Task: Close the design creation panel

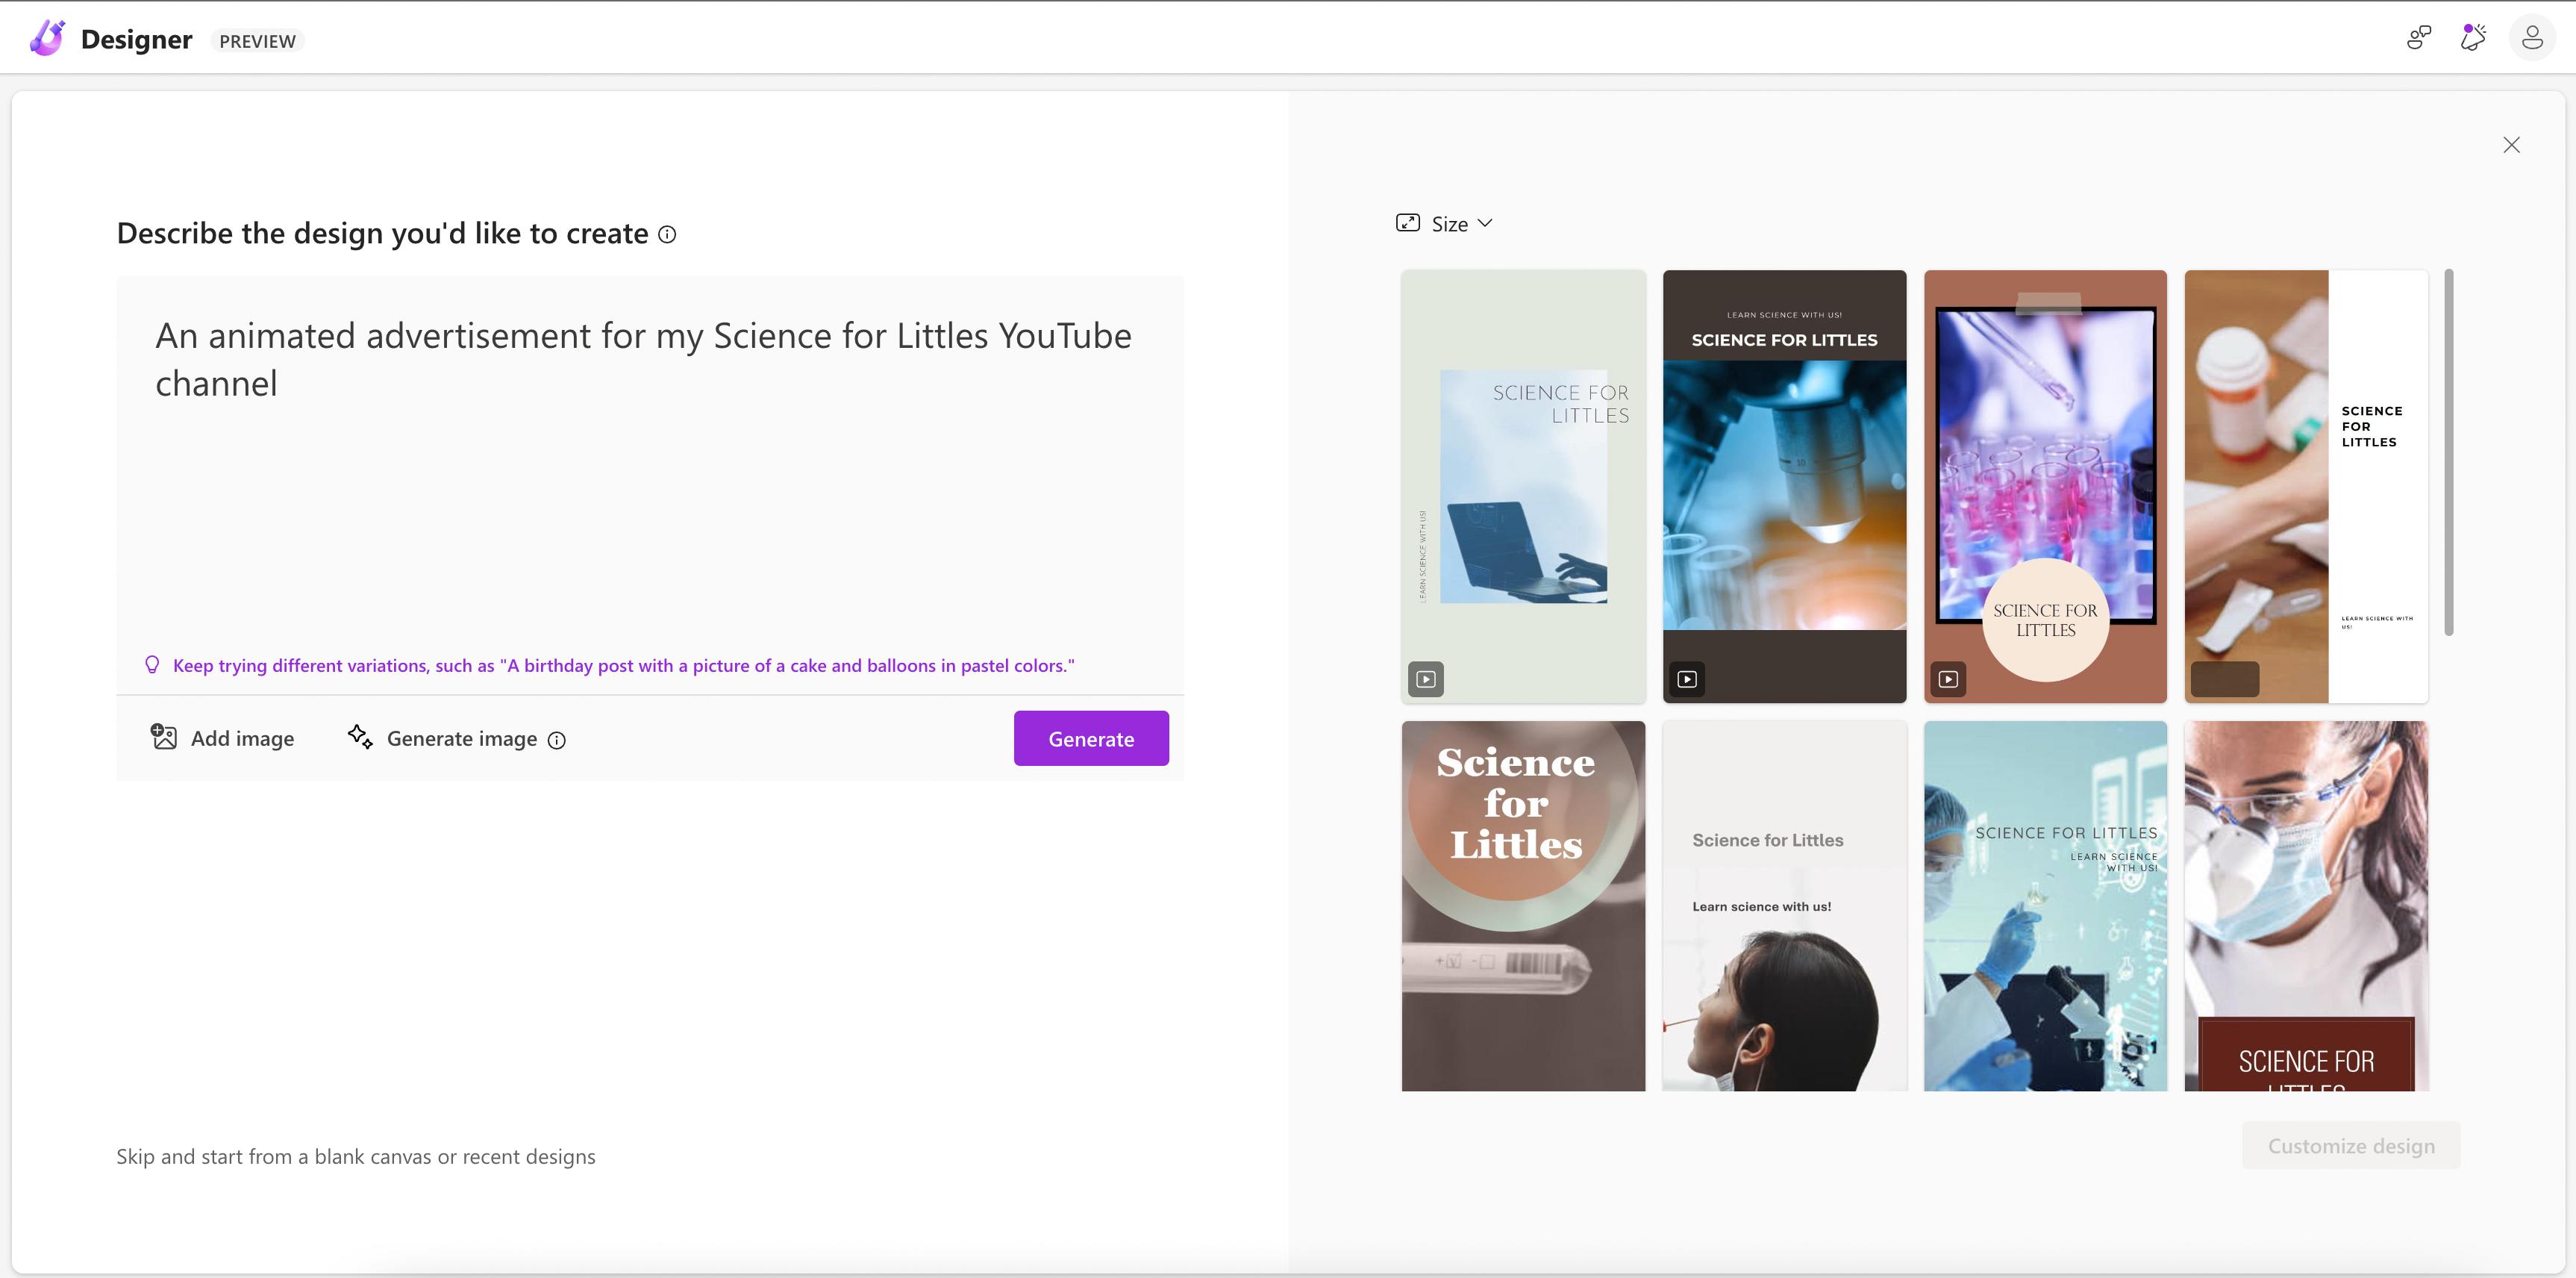Action: click(2511, 145)
